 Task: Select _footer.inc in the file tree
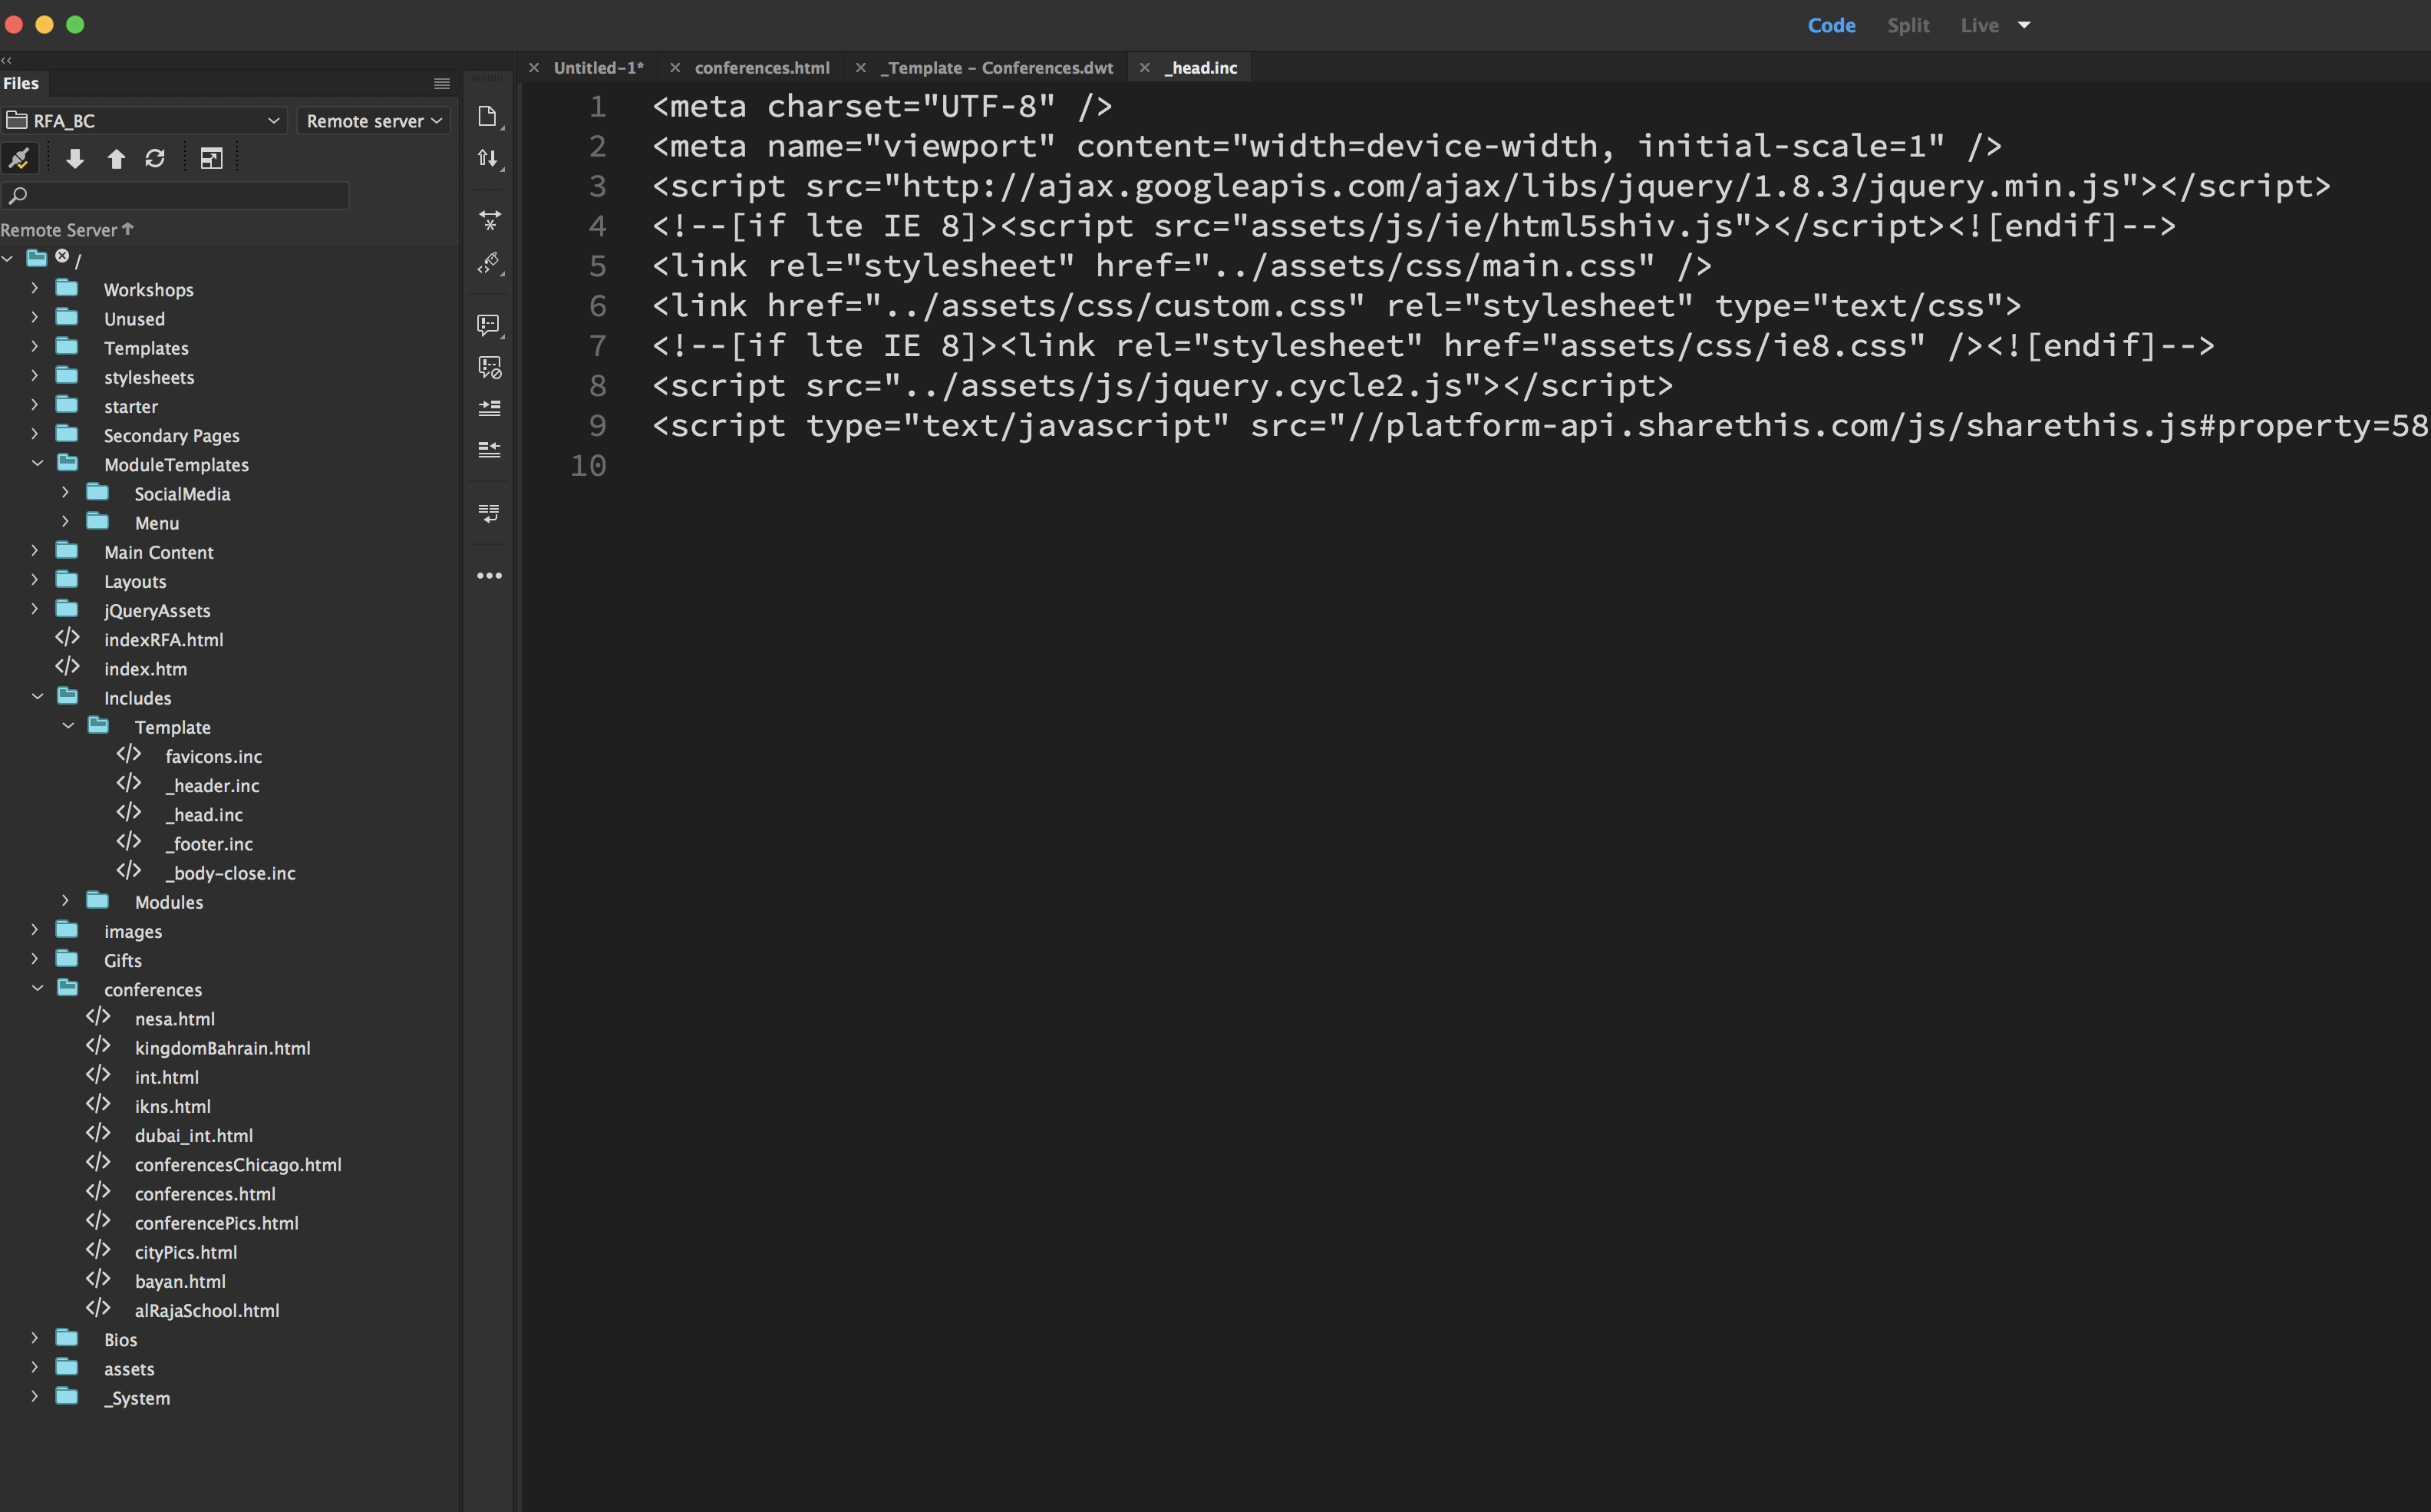[x=209, y=844]
